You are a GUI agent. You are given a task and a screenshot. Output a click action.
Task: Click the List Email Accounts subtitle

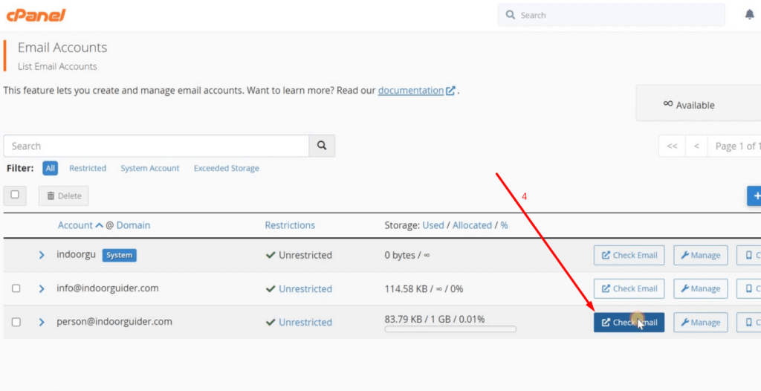[x=57, y=67]
